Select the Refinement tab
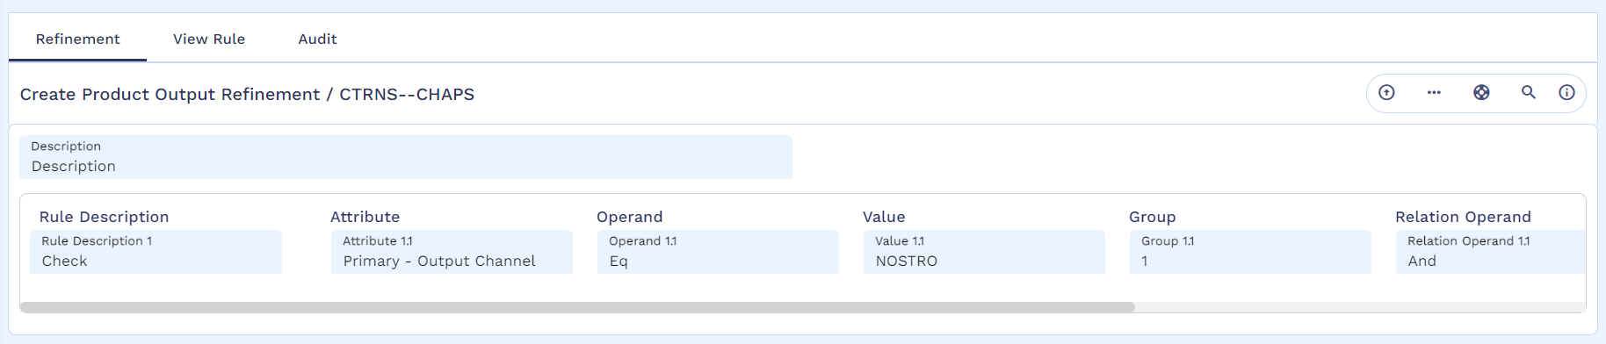The height and width of the screenshot is (344, 1606). (77, 39)
